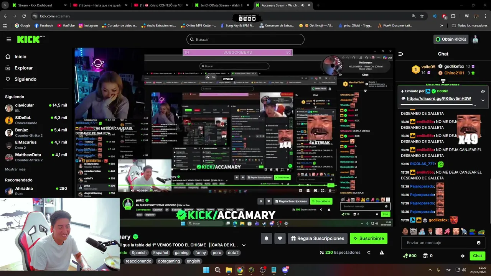Unpin the BotRix pinned chat message
Viewport: 491px width, 276px height.
tap(483, 91)
